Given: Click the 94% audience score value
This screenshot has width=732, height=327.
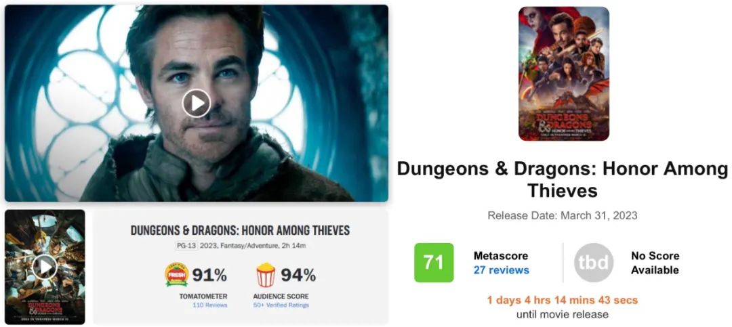Looking at the screenshot, I should pyautogui.click(x=298, y=275).
